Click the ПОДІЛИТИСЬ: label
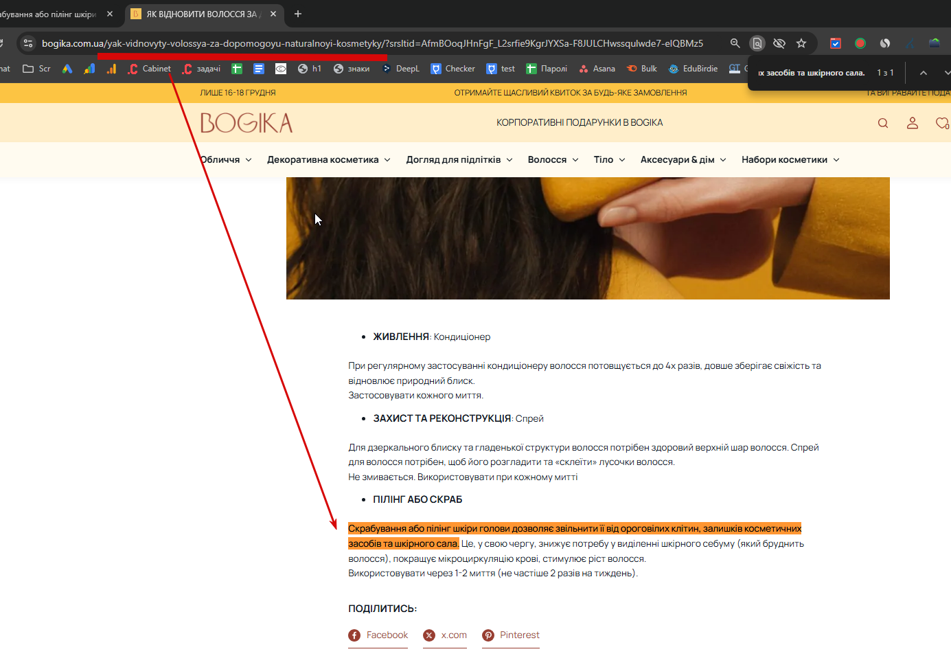951x656 pixels. click(x=382, y=609)
